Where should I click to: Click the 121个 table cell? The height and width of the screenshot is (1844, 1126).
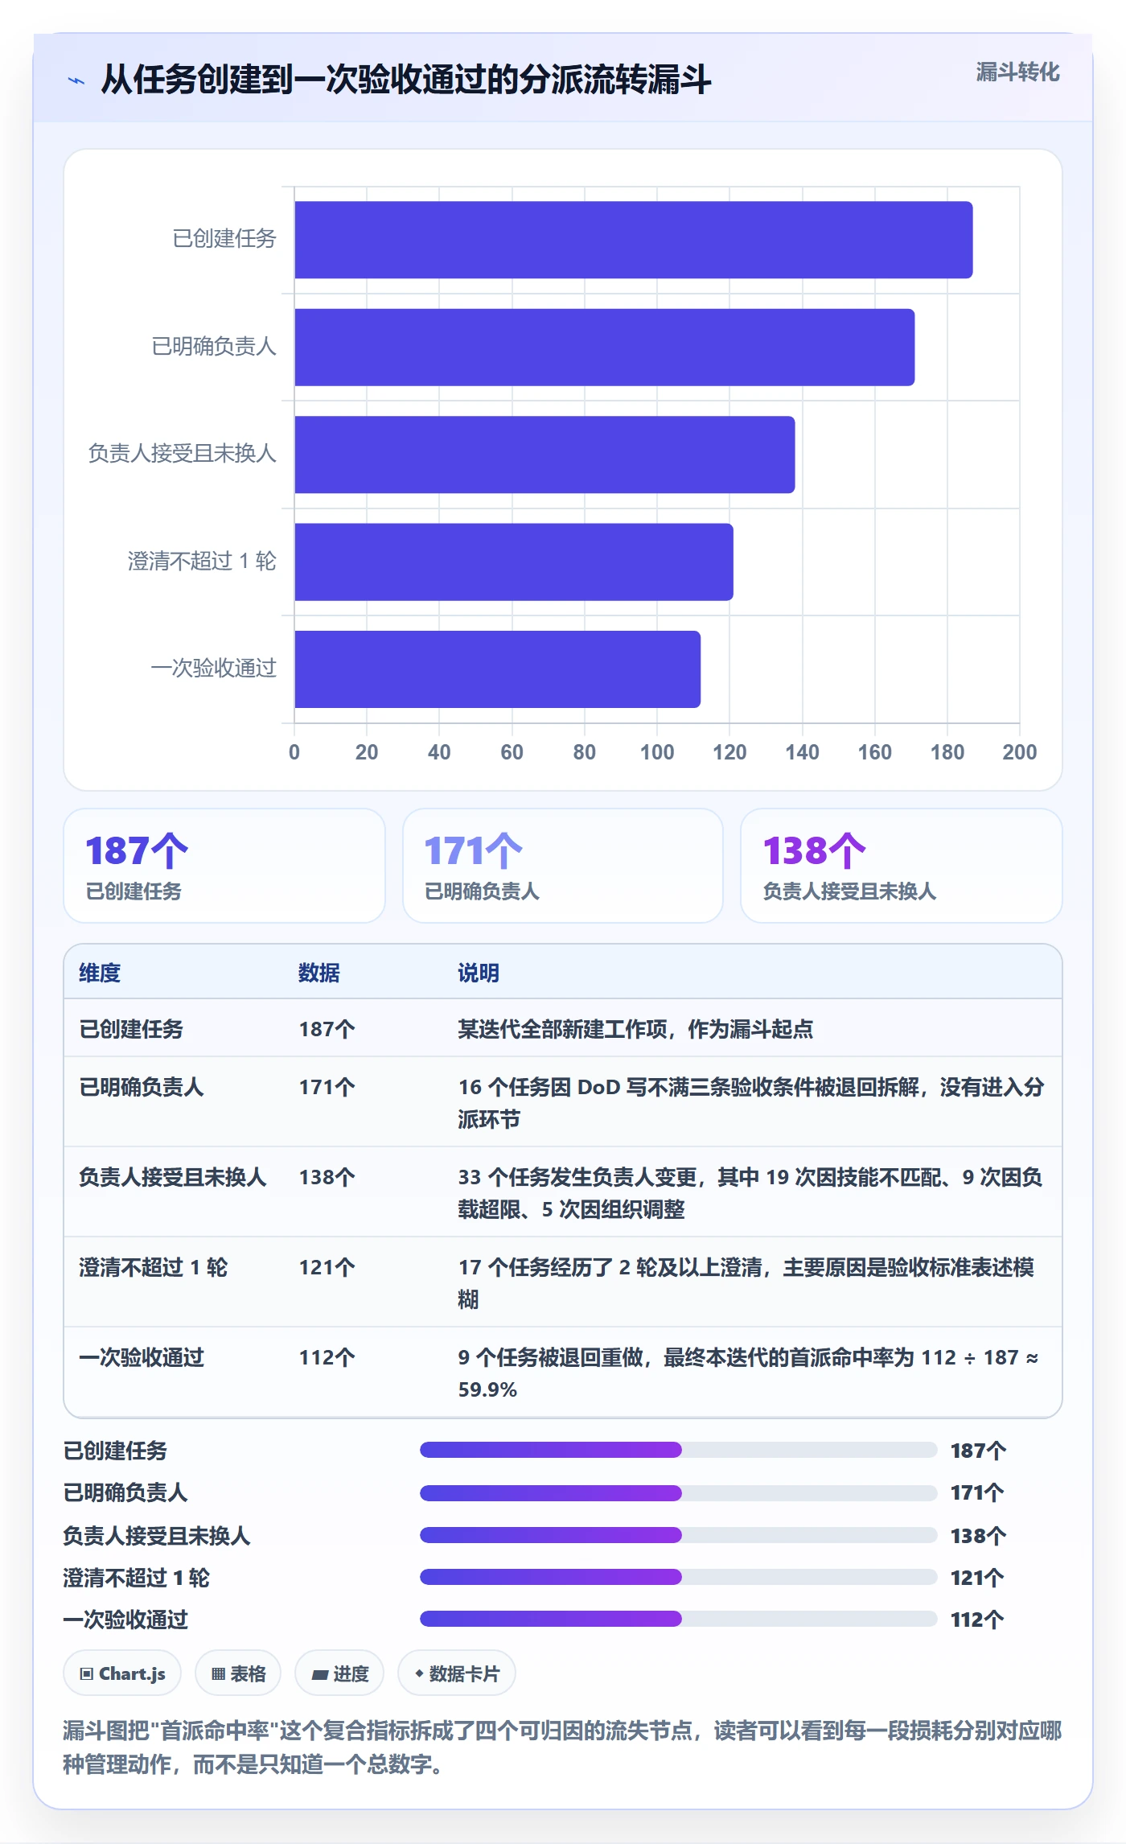[327, 1267]
